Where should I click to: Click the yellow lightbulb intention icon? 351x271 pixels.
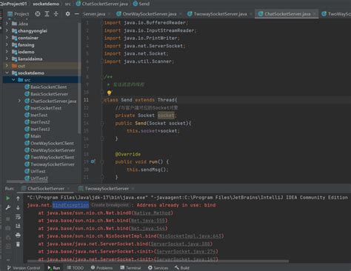tap(109, 93)
